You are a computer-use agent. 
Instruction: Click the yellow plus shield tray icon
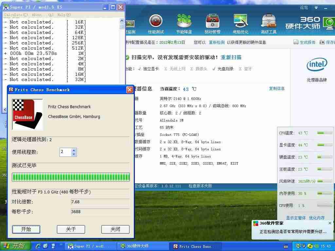[310, 246]
